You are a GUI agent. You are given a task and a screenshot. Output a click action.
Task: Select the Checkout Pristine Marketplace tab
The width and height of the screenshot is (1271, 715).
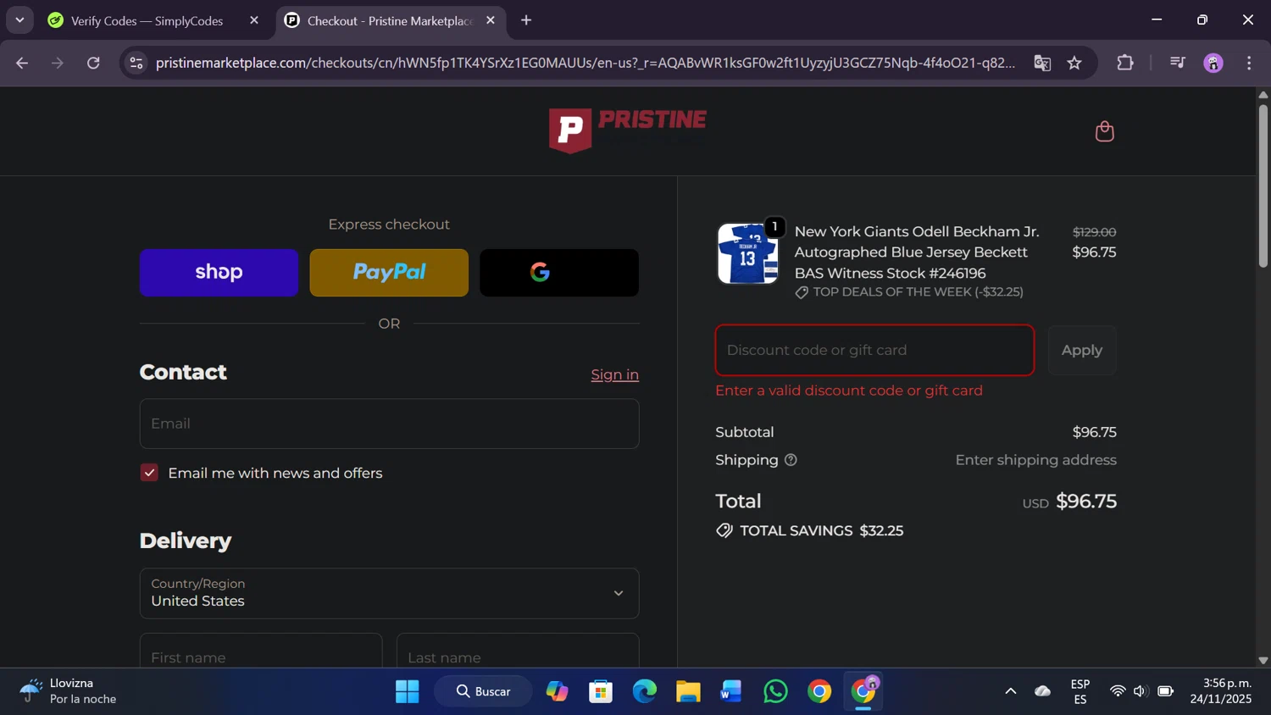pyautogui.click(x=389, y=20)
